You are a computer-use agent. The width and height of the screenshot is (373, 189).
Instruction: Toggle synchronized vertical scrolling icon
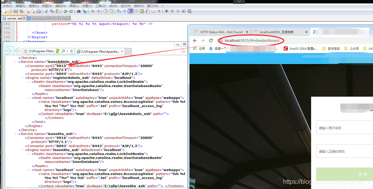tap(105, 12)
